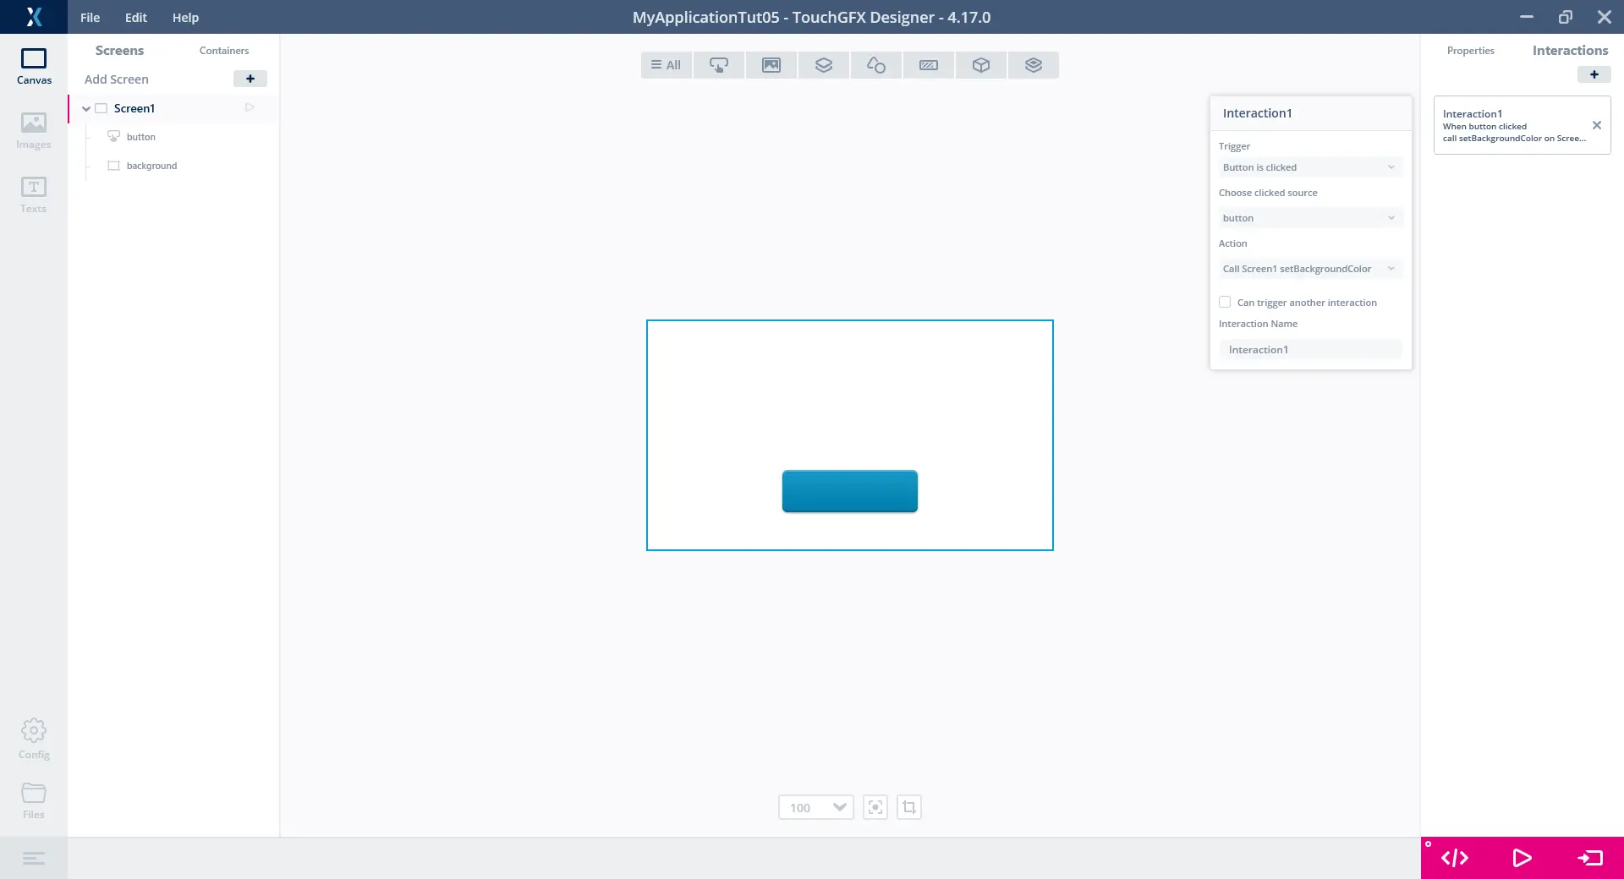Click the Run Target icon

point(1589,858)
